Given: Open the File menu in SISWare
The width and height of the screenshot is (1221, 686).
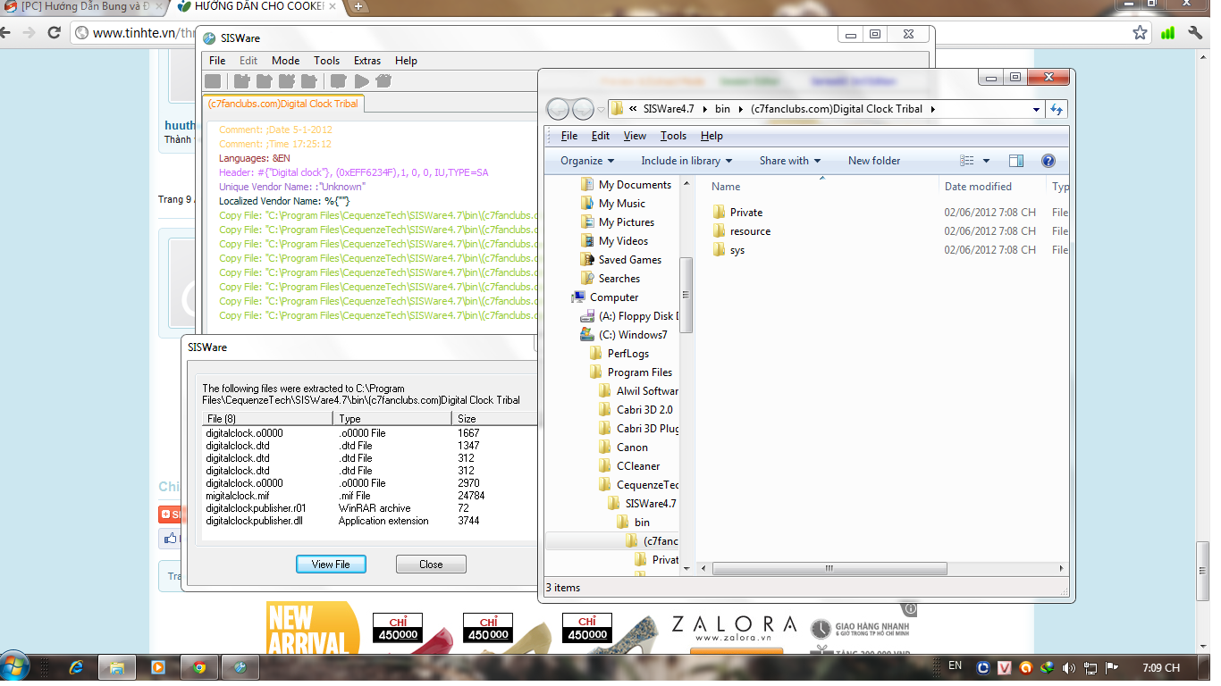Looking at the screenshot, I should (217, 61).
